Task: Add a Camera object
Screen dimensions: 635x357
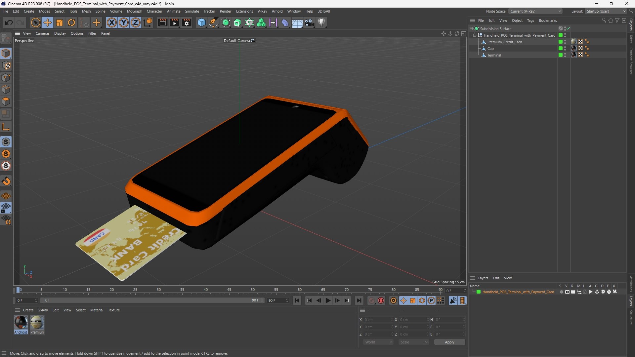Action: tap(310, 22)
